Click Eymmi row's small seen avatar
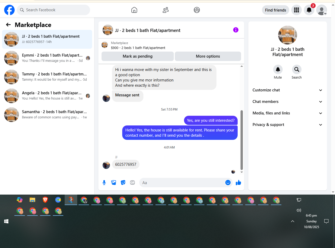The image size is (335, 248). tap(88, 58)
